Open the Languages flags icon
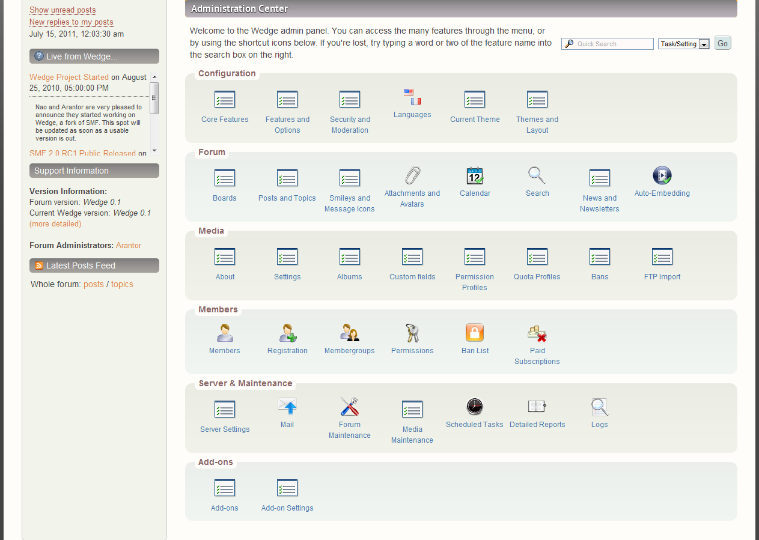This screenshot has height=540, width=759. (412, 97)
